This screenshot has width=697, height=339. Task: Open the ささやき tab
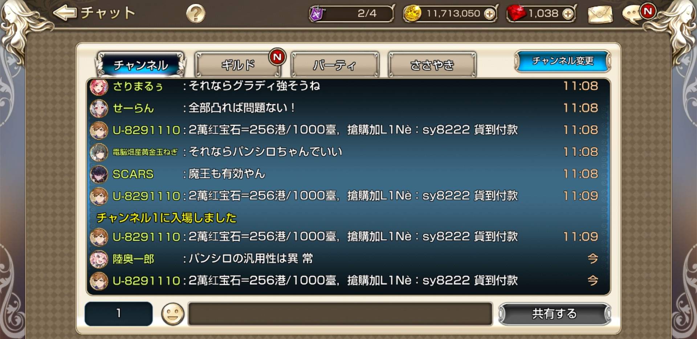pos(432,65)
